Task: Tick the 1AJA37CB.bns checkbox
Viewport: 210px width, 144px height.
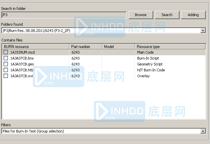Action: tap(6, 58)
